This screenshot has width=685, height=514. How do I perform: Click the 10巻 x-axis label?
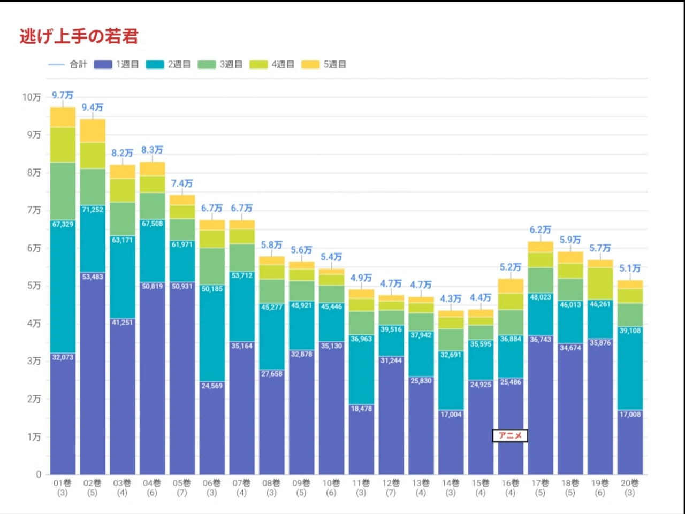[x=331, y=483]
